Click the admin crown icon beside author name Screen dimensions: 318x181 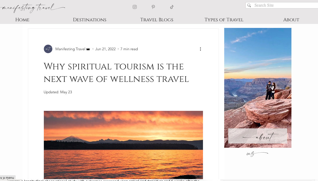point(88,49)
